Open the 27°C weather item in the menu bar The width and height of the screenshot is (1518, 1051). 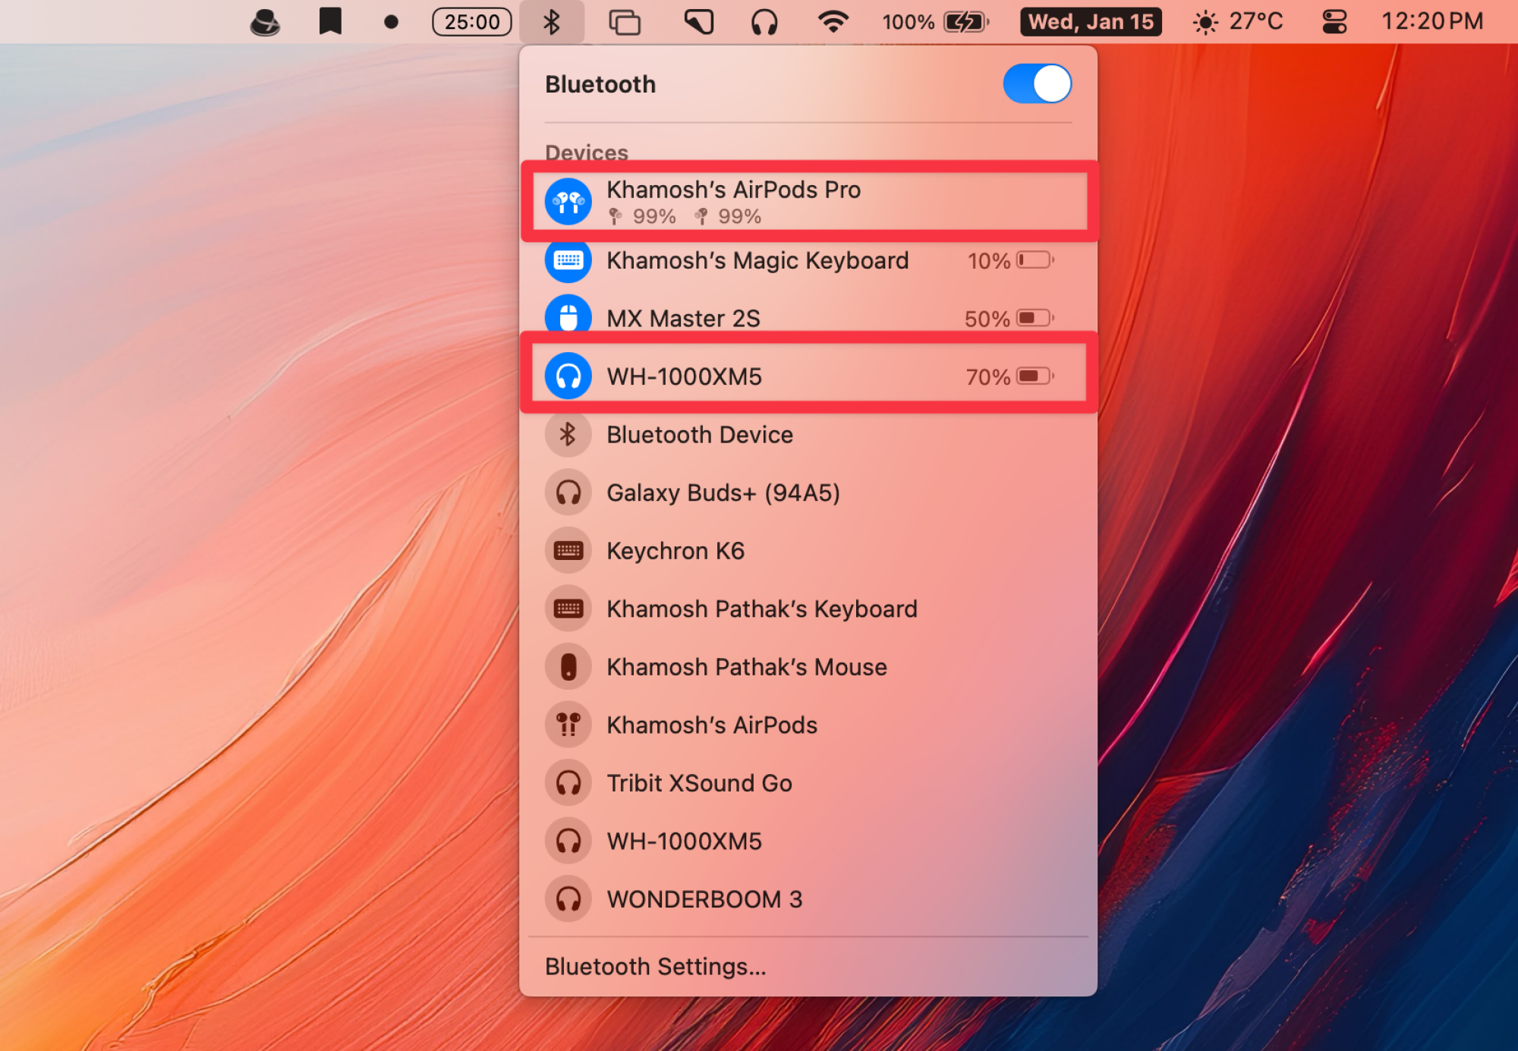pyautogui.click(x=1237, y=22)
